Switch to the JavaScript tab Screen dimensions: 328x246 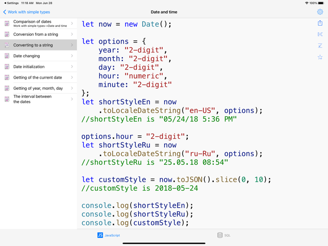(x=109, y=235)
